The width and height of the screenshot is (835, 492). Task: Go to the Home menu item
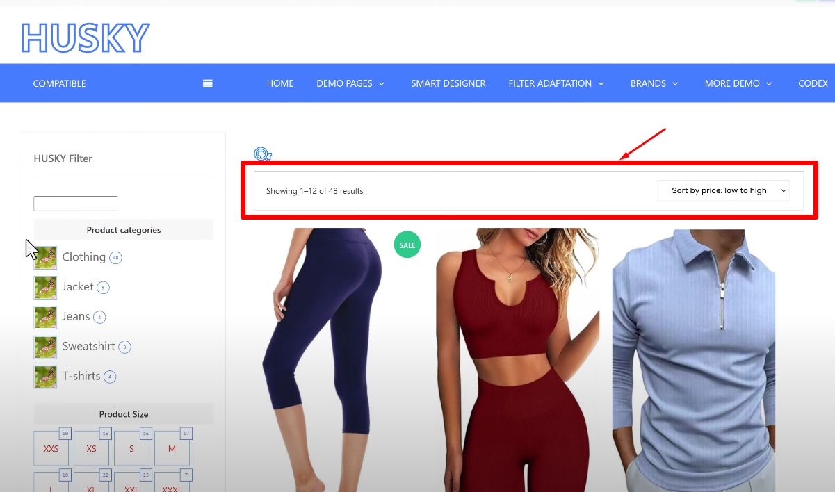(x=280, y=83)
